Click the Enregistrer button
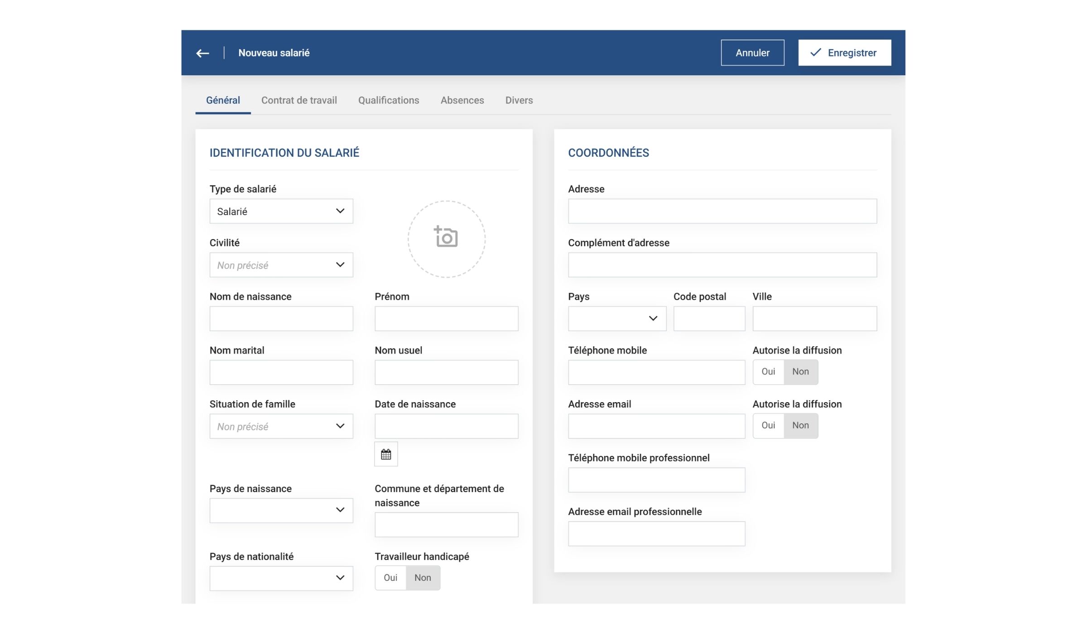 point(844,53)
